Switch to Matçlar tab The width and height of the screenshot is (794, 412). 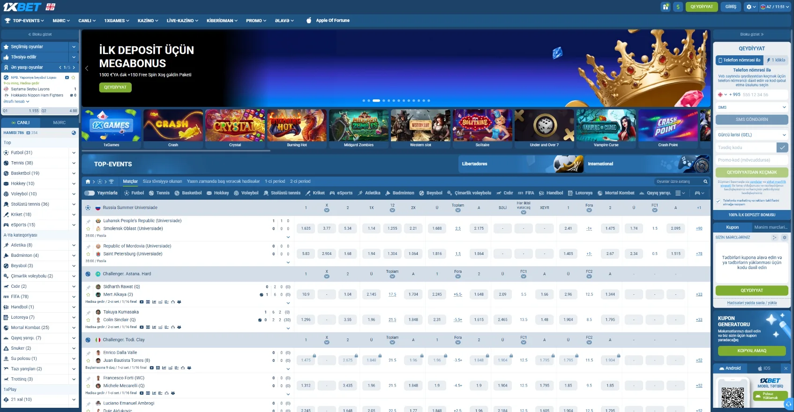130,181
